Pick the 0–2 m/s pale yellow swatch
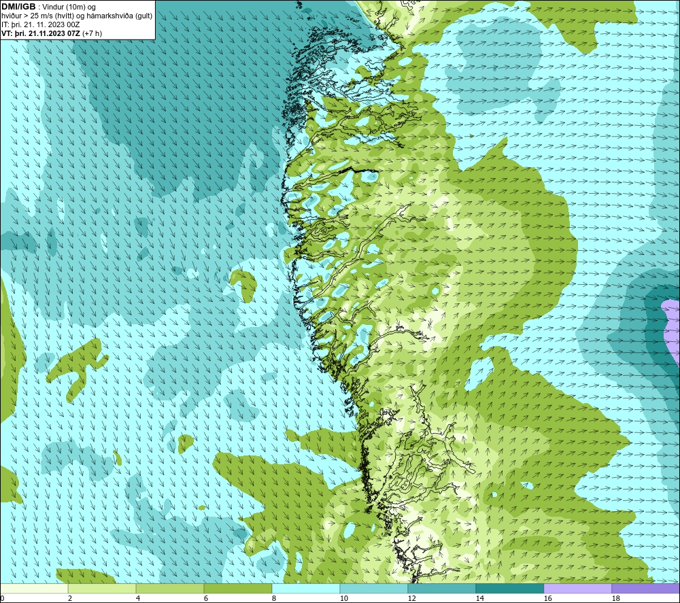 click(x=34, y=588)
